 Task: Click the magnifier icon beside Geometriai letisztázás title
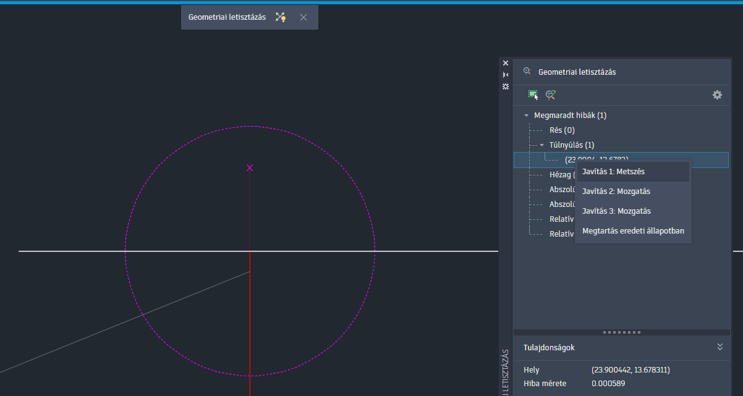(527, 71)
